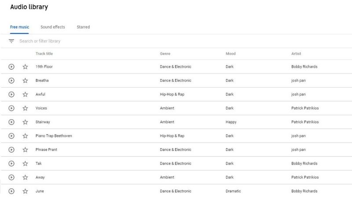Switch to the Sound effects tab
352x198 pixels.
pos(53,27)
